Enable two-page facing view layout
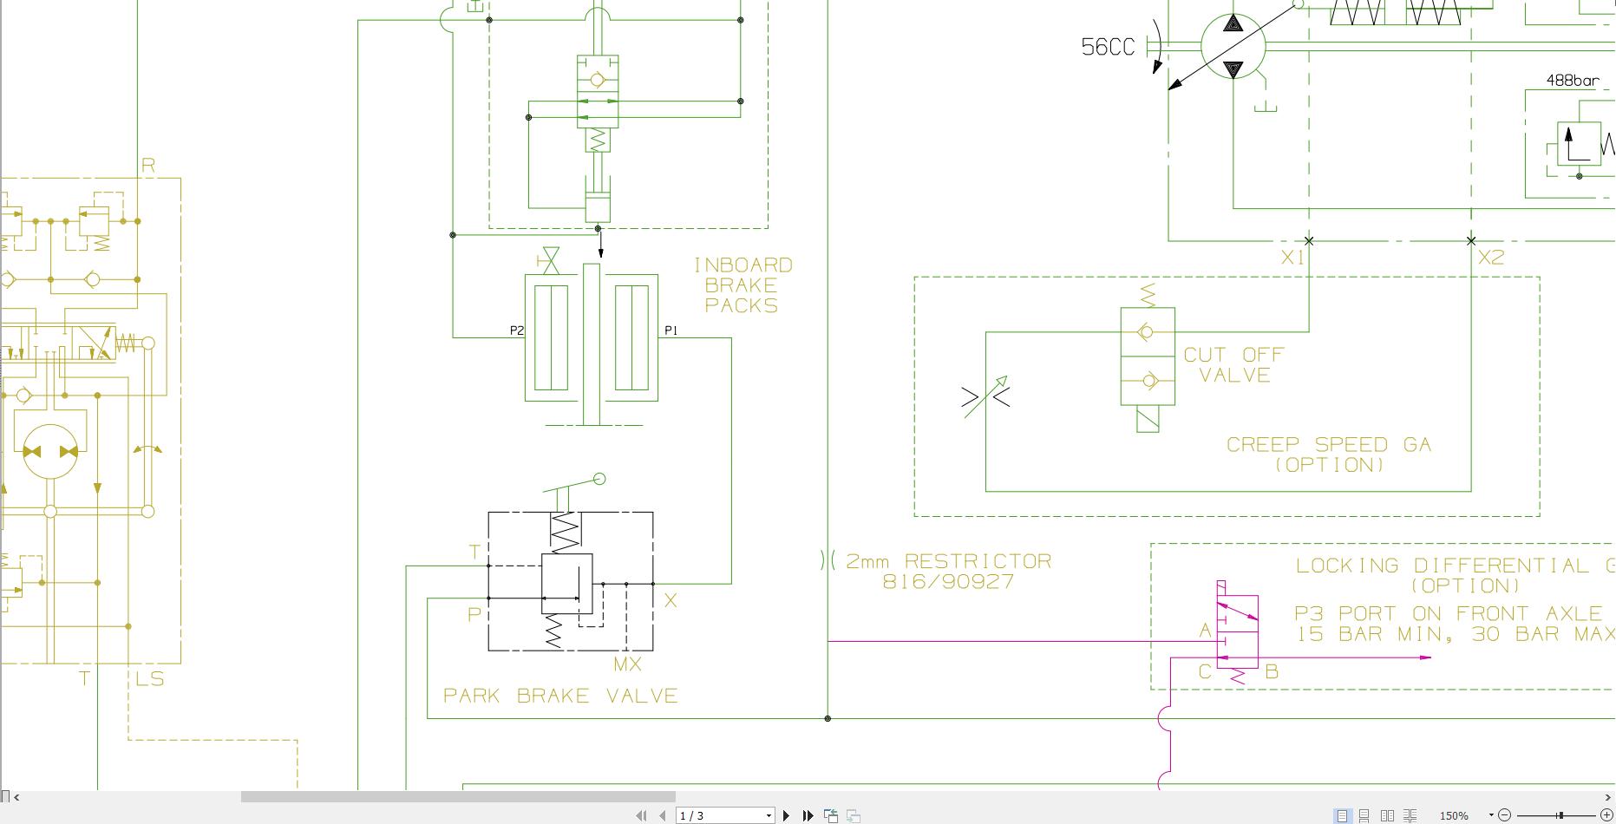This screenshot has width=1616, height=824. (x=1388, y=815)
